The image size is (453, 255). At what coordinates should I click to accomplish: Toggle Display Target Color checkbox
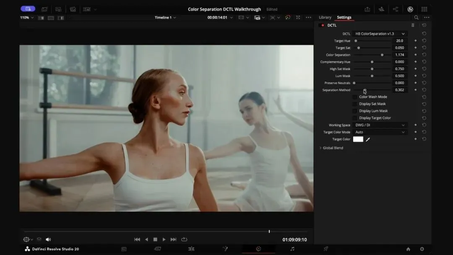tap(355, 118)
